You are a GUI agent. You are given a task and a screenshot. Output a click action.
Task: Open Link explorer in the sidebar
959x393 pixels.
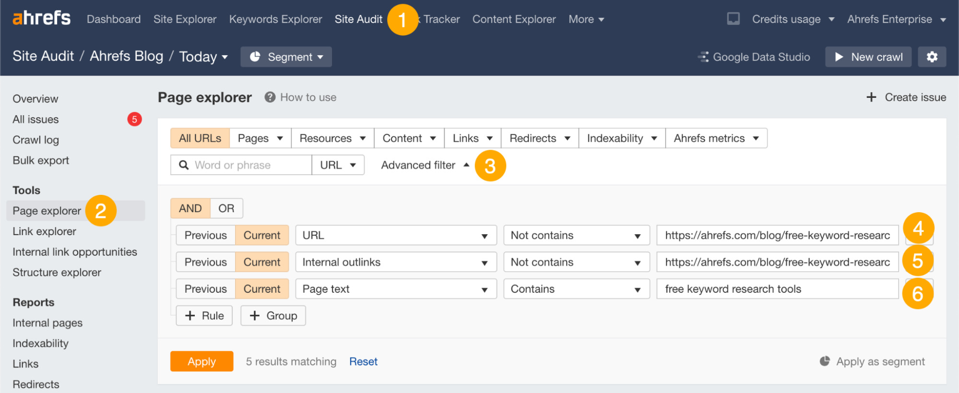coord(45,231)
